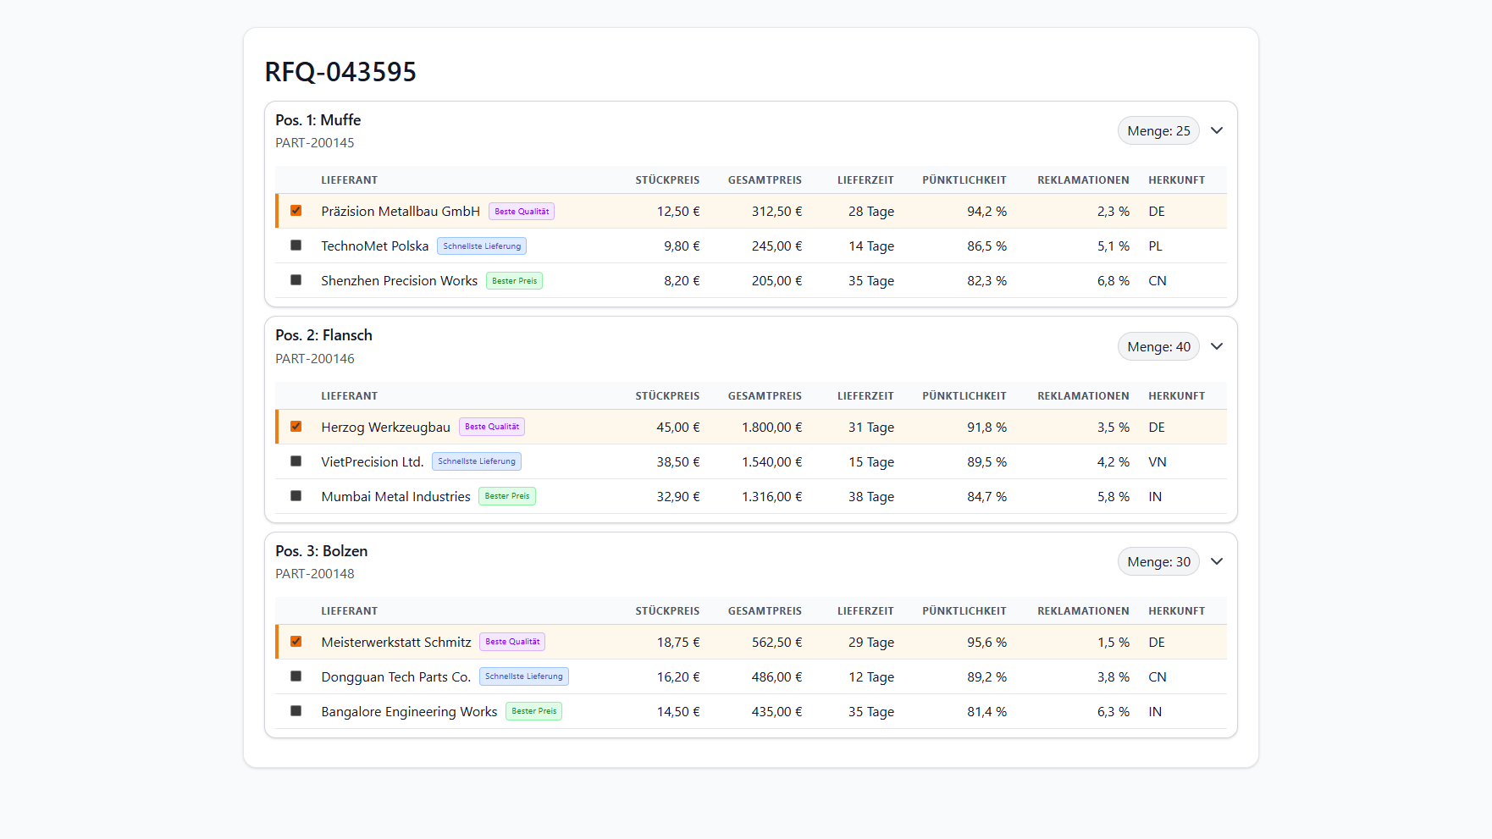Click Reklamationen header in the Bolzen table
This screenshot has width=1492, height=839.
1082,611
